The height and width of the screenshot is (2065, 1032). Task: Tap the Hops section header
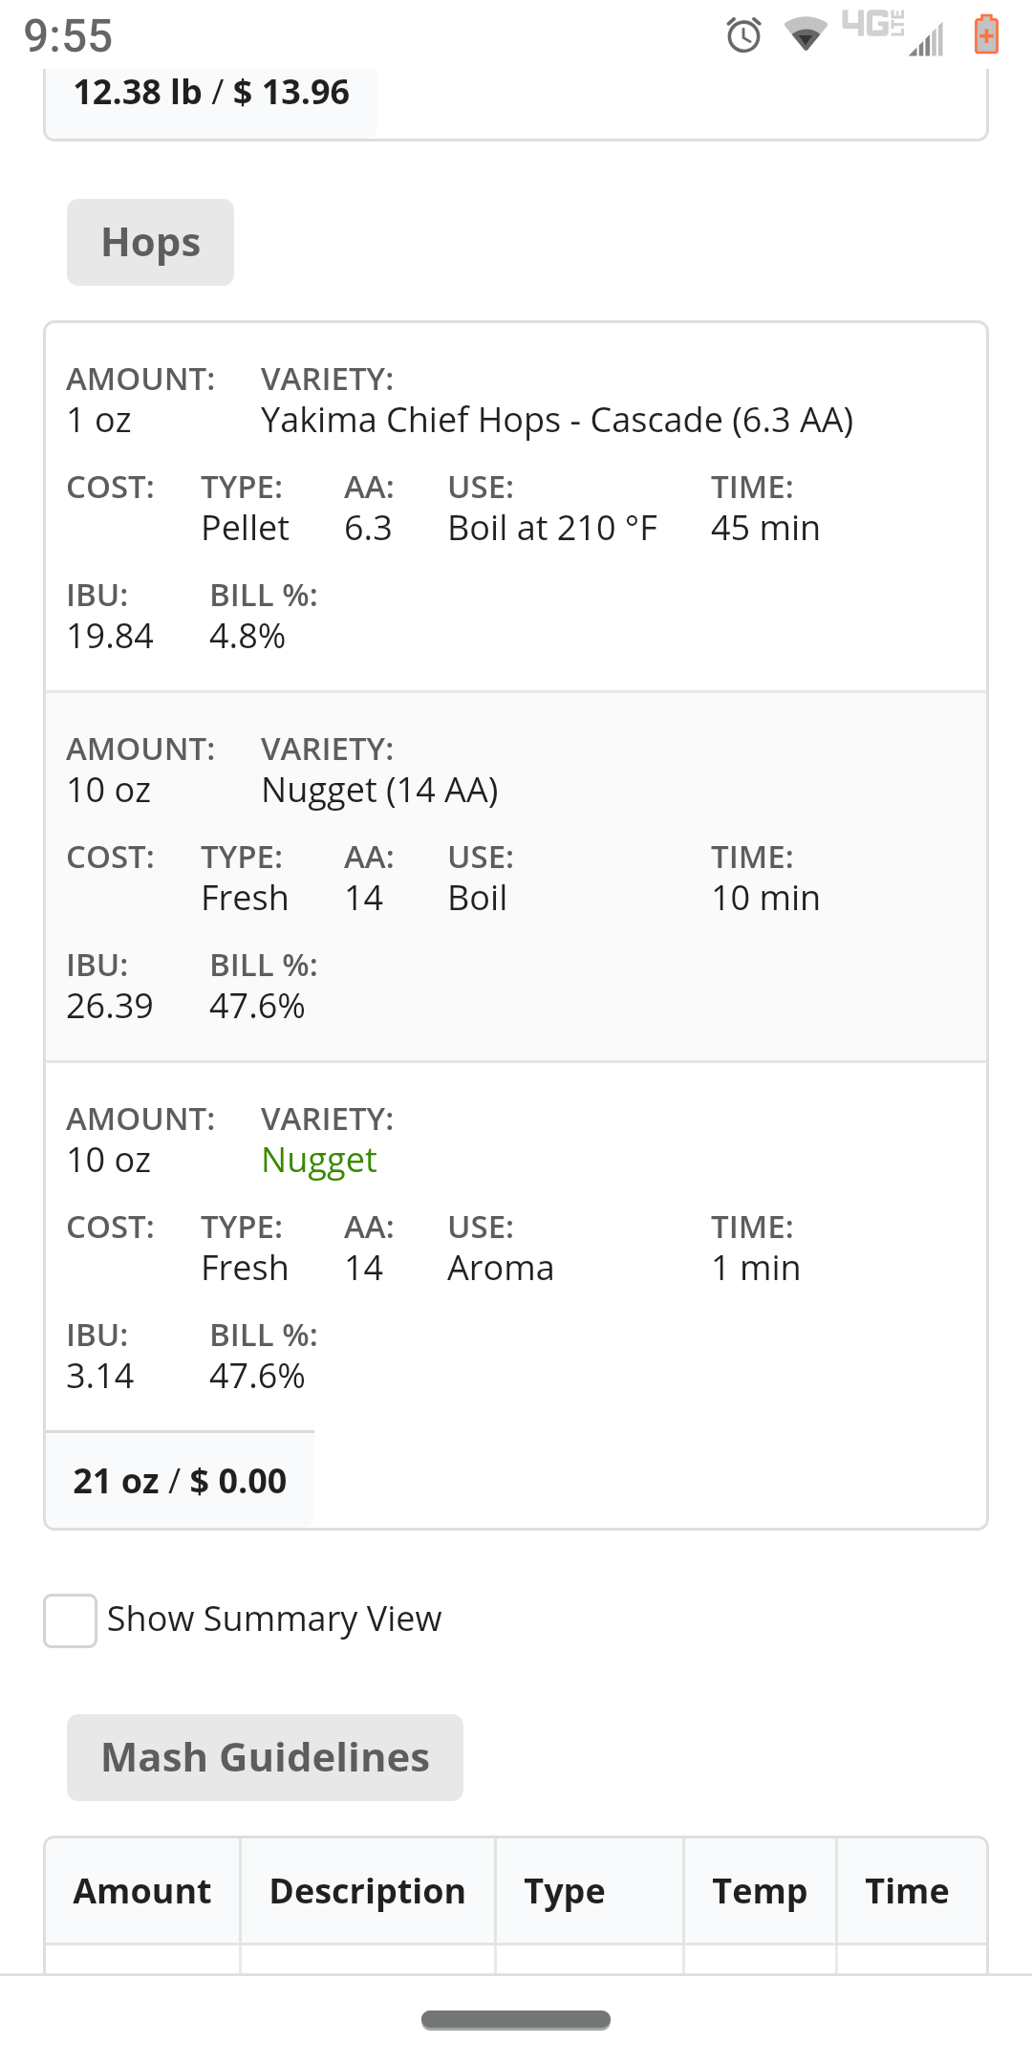[x=150, y=243]
